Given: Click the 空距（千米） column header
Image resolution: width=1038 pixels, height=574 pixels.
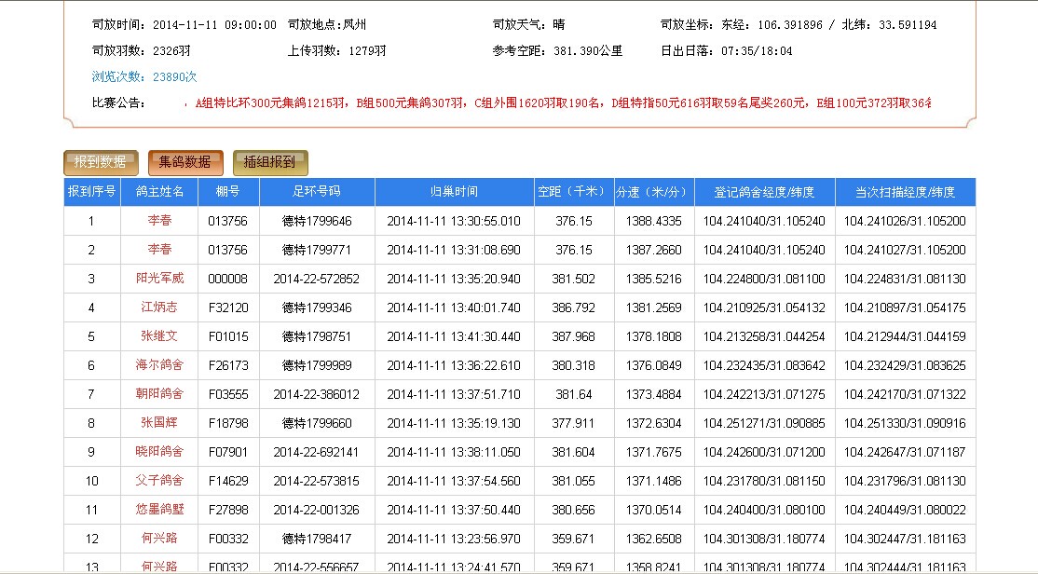Looking at the screenshot, I should pos(573,192).
